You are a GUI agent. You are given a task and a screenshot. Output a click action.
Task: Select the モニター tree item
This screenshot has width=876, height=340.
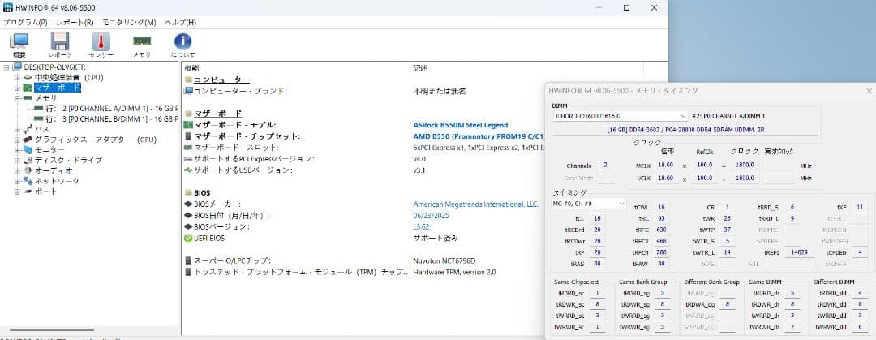49,150
